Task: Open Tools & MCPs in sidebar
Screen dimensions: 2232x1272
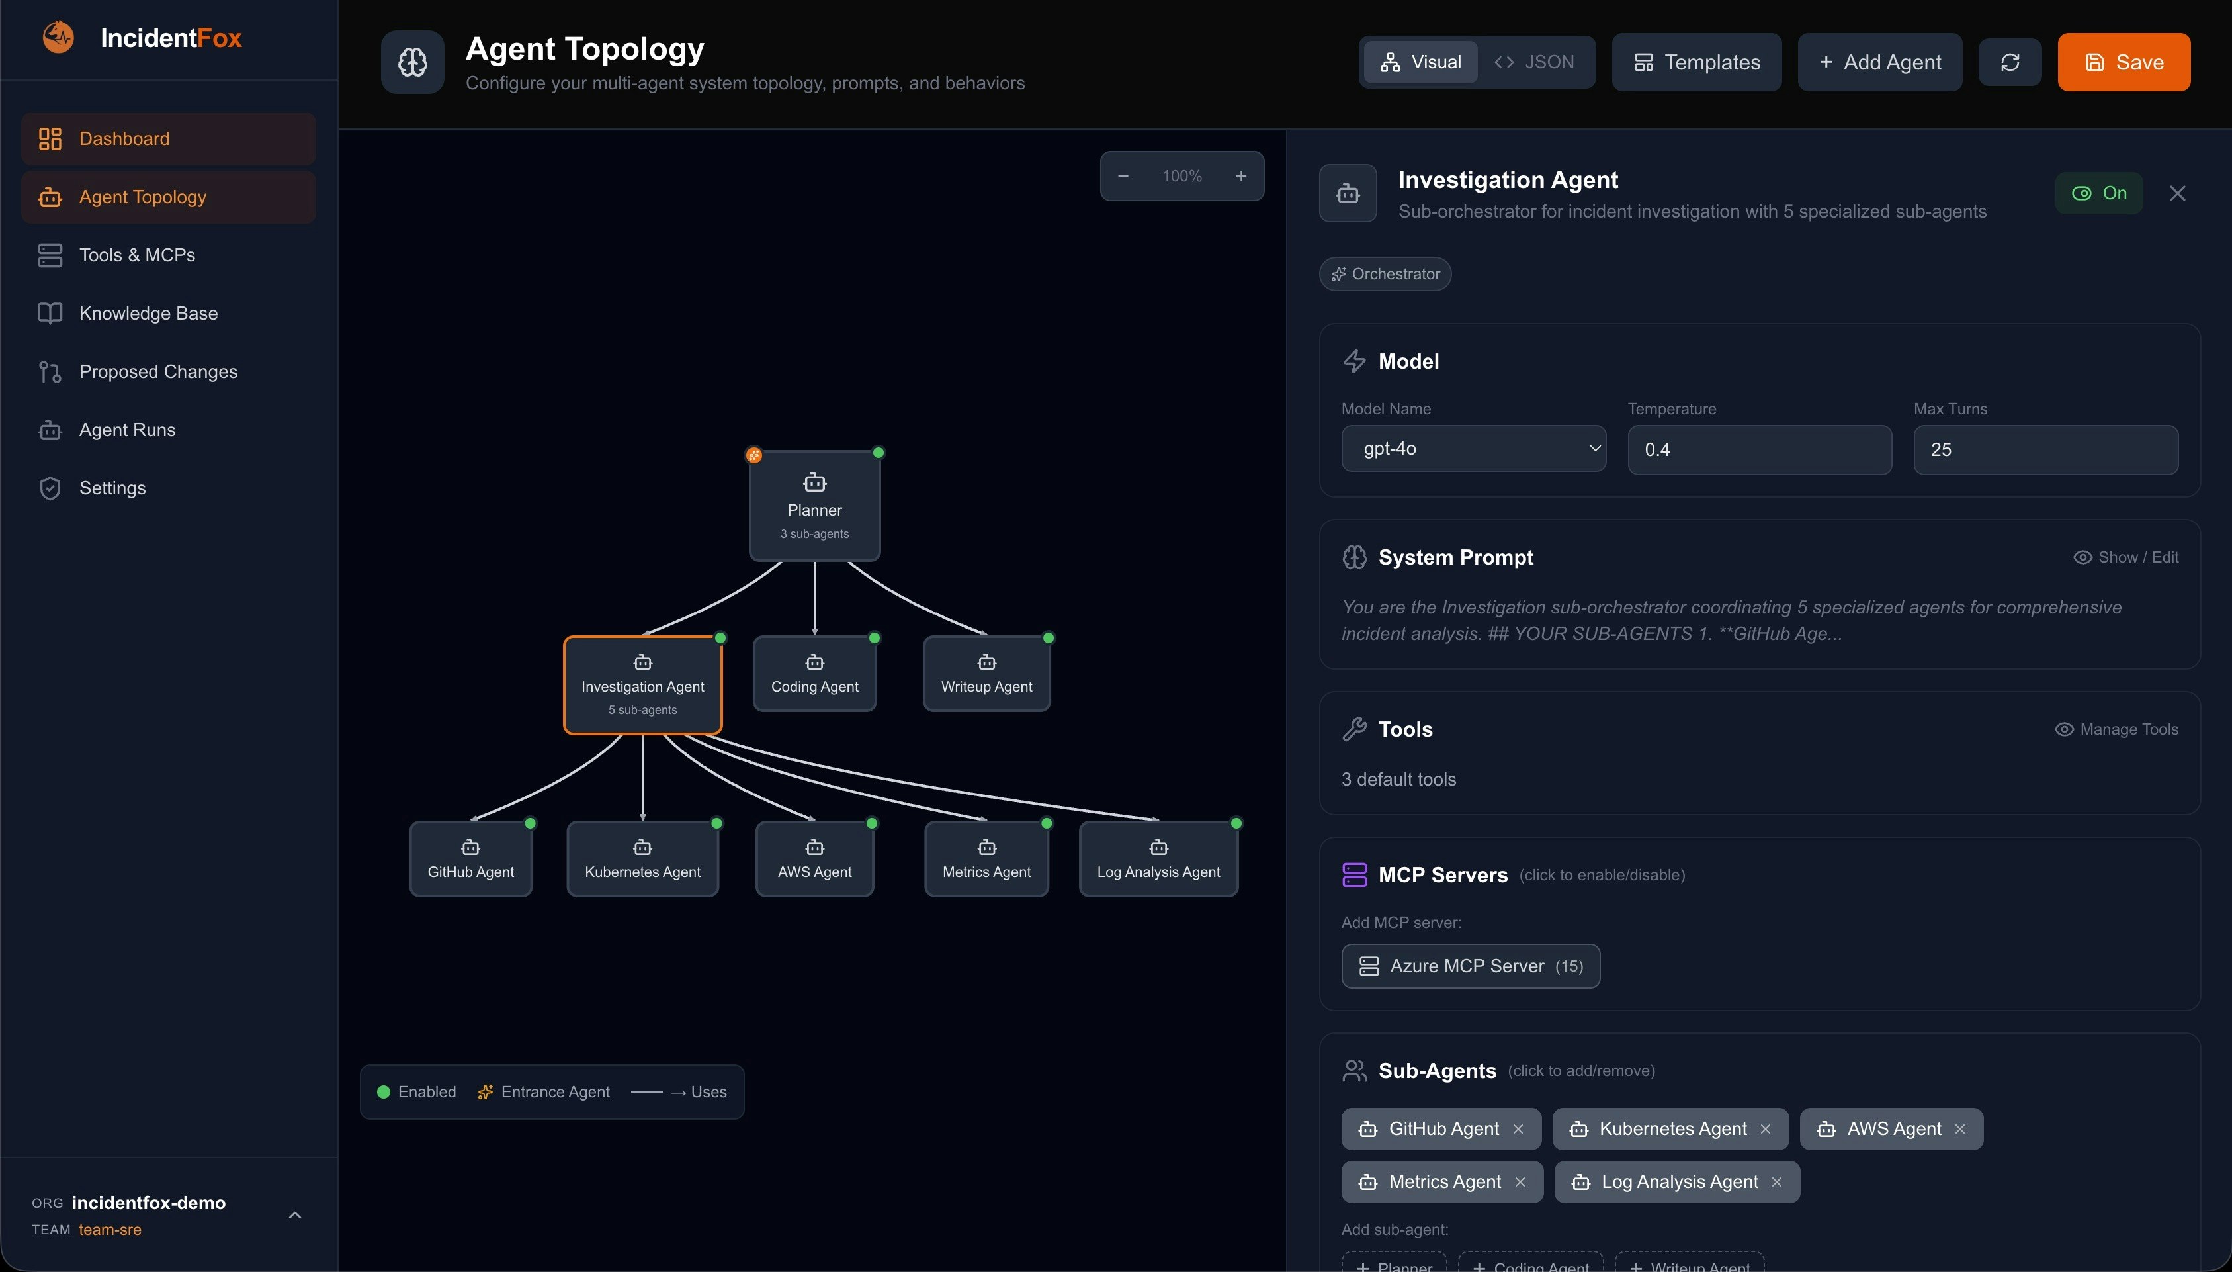Action: 137,255
